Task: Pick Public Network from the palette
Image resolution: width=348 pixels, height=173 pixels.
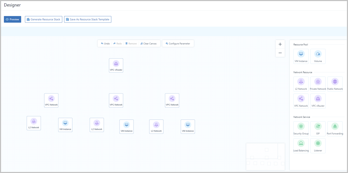Action: (335, 84)
